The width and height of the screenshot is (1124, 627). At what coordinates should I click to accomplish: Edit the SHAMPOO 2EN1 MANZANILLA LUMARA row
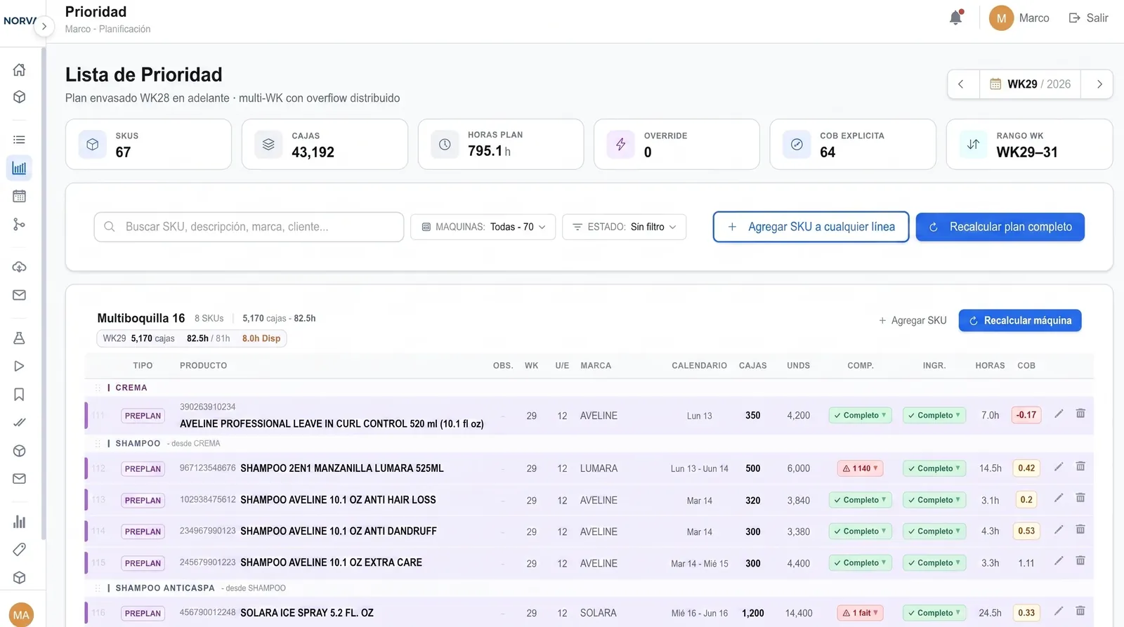[1059, 467]
